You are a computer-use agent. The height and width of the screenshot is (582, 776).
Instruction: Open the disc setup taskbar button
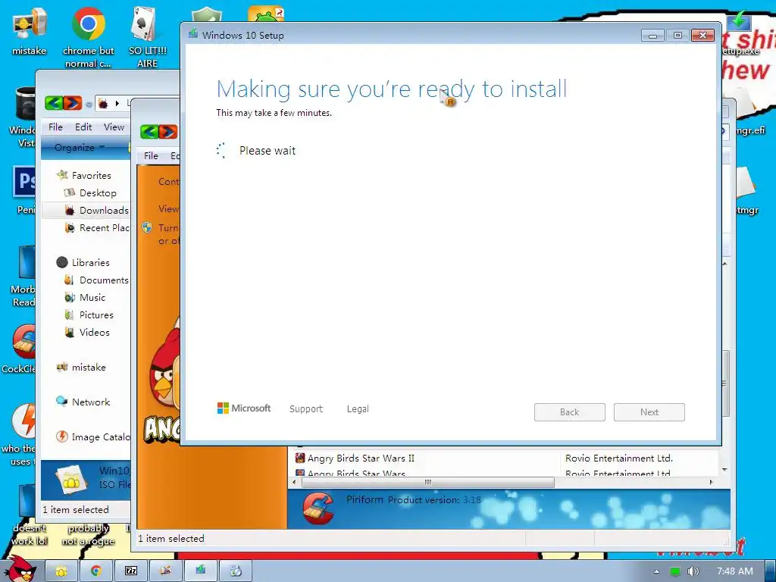pyautogui.click(x=236, y=571)
